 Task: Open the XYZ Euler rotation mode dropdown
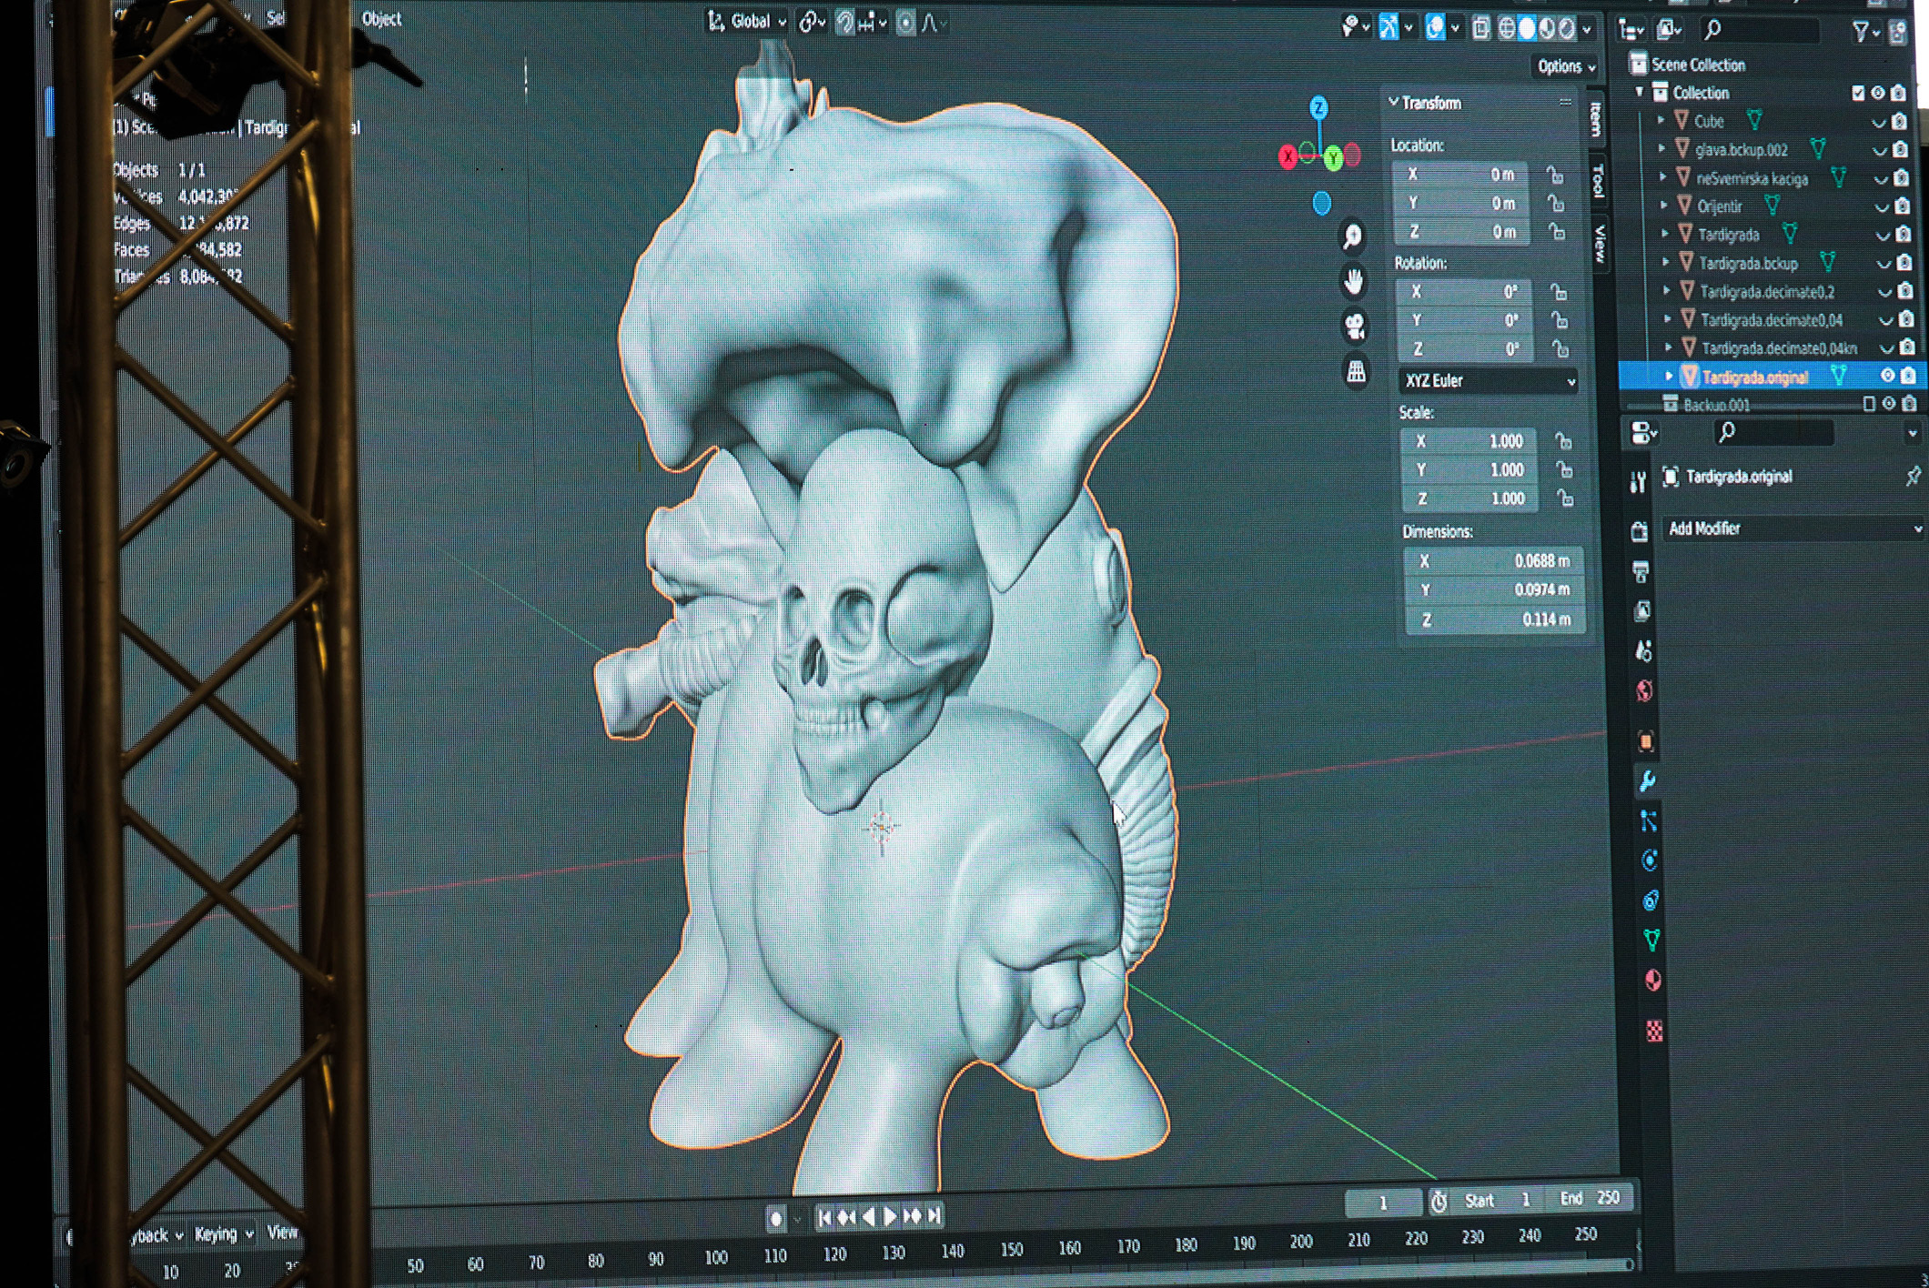(x=1489, y=381)
